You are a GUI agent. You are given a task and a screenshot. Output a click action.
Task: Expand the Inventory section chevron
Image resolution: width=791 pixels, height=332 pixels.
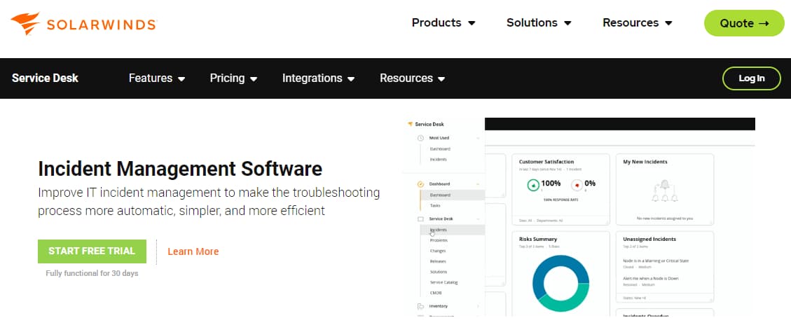click(478, 306)
